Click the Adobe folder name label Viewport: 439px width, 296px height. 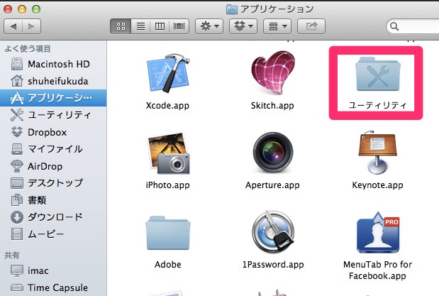point(168,264)
